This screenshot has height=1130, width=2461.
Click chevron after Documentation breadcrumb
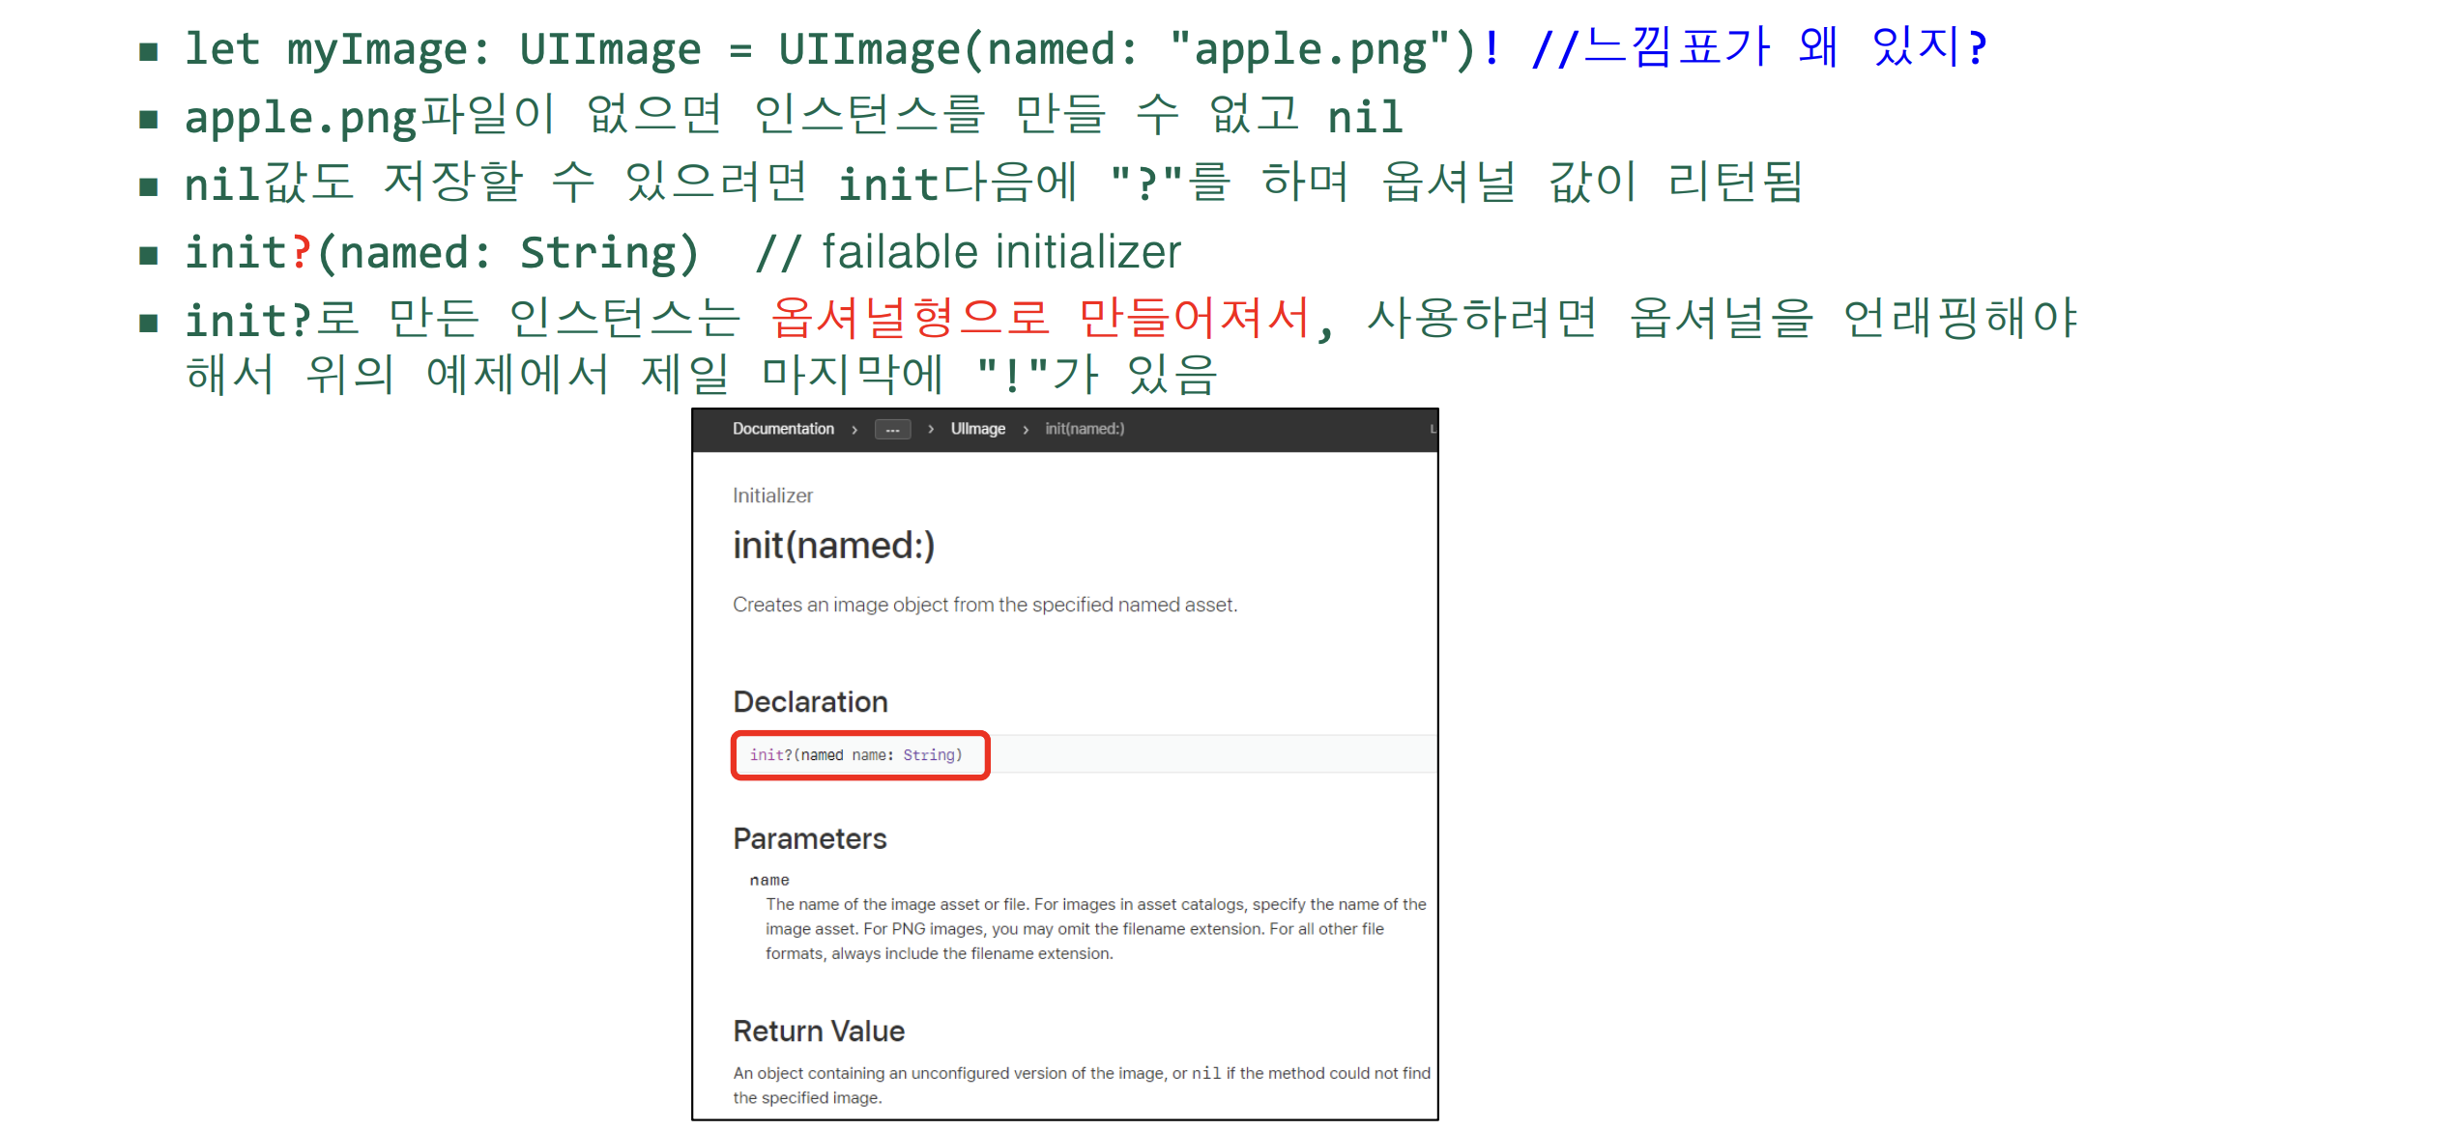(x=854, y=430)
